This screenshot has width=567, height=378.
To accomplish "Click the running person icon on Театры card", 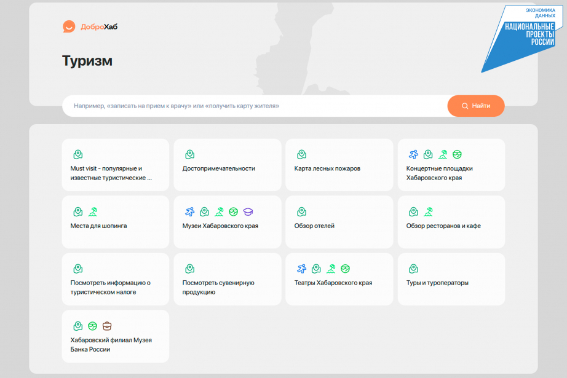I will (x=301, y=269).
